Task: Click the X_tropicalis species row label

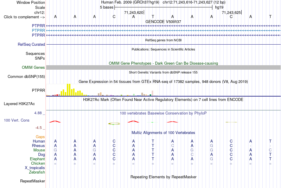Action: point(35,168)
